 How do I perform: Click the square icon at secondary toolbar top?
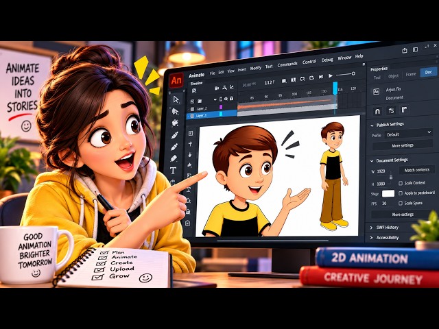coord(191,134)
